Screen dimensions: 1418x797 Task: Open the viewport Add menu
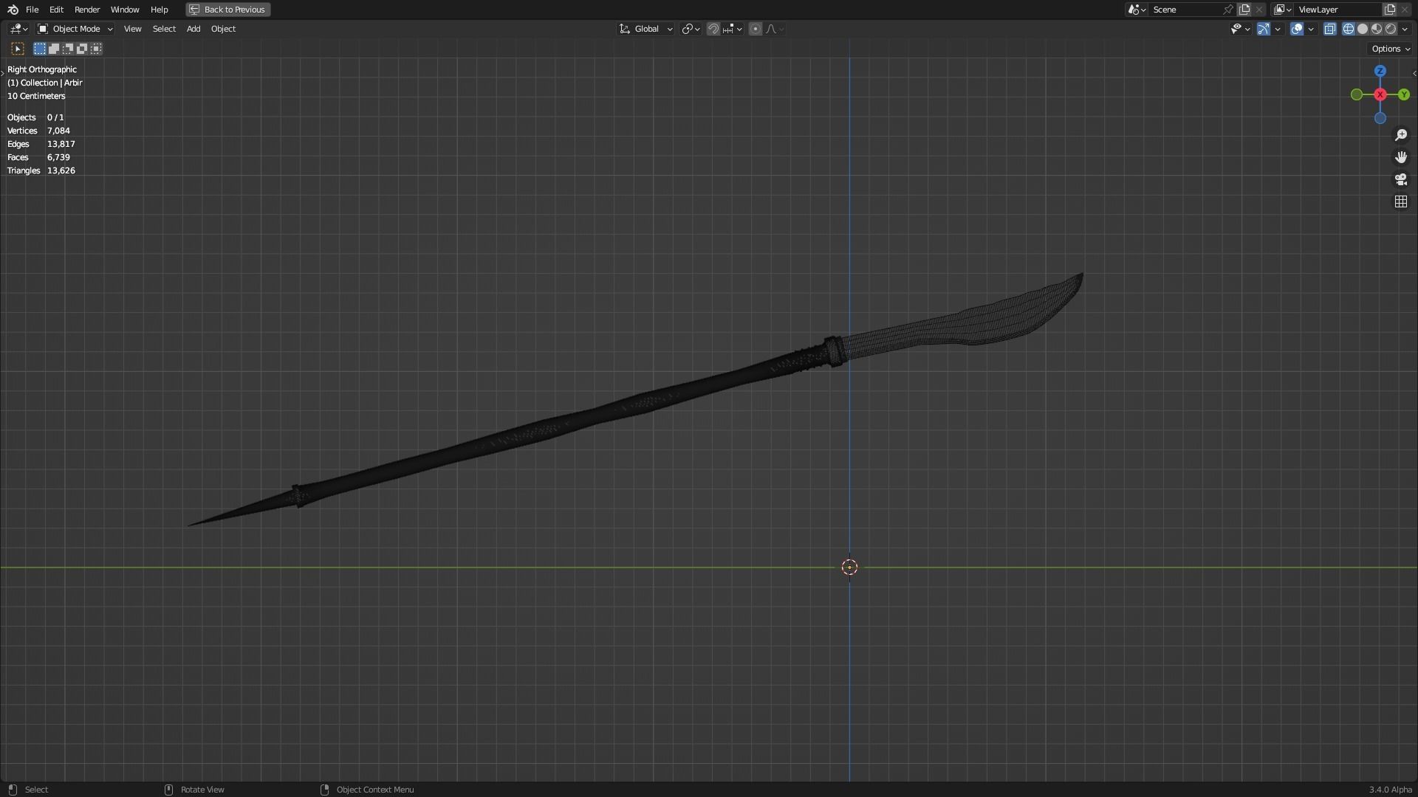pyautogui.click(x=193, y=29)
